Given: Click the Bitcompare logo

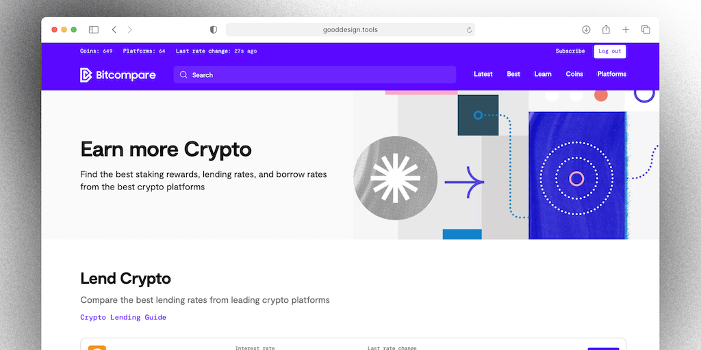Looking at the screenshot, I should click(x=118, y=75).
